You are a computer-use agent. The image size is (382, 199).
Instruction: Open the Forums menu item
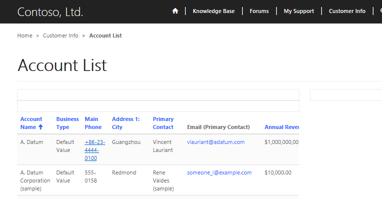pos(259,11)
